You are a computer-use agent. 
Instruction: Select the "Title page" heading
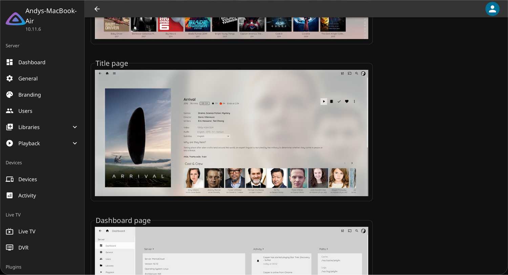click(x=112, y=63)
